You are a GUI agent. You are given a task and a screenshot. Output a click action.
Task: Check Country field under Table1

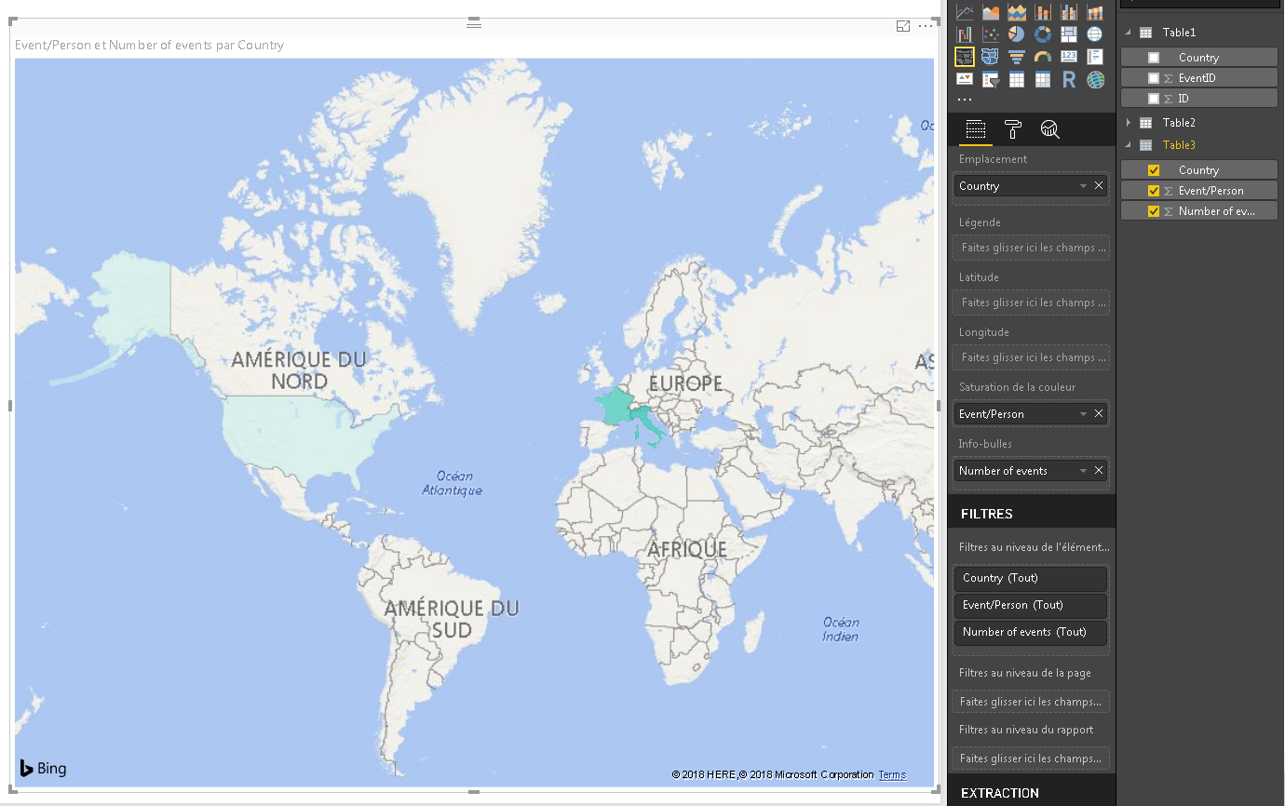click(1154, 58)
